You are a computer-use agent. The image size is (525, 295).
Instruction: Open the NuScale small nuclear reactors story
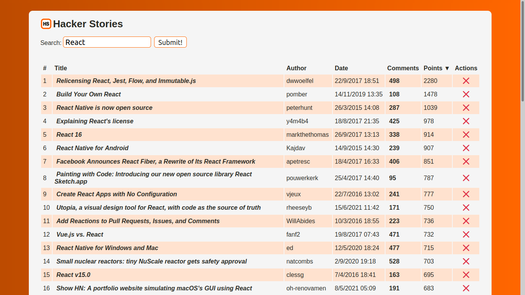(151, 261)
